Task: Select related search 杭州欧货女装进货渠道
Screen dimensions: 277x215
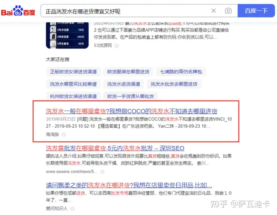Action: point(73,96)
